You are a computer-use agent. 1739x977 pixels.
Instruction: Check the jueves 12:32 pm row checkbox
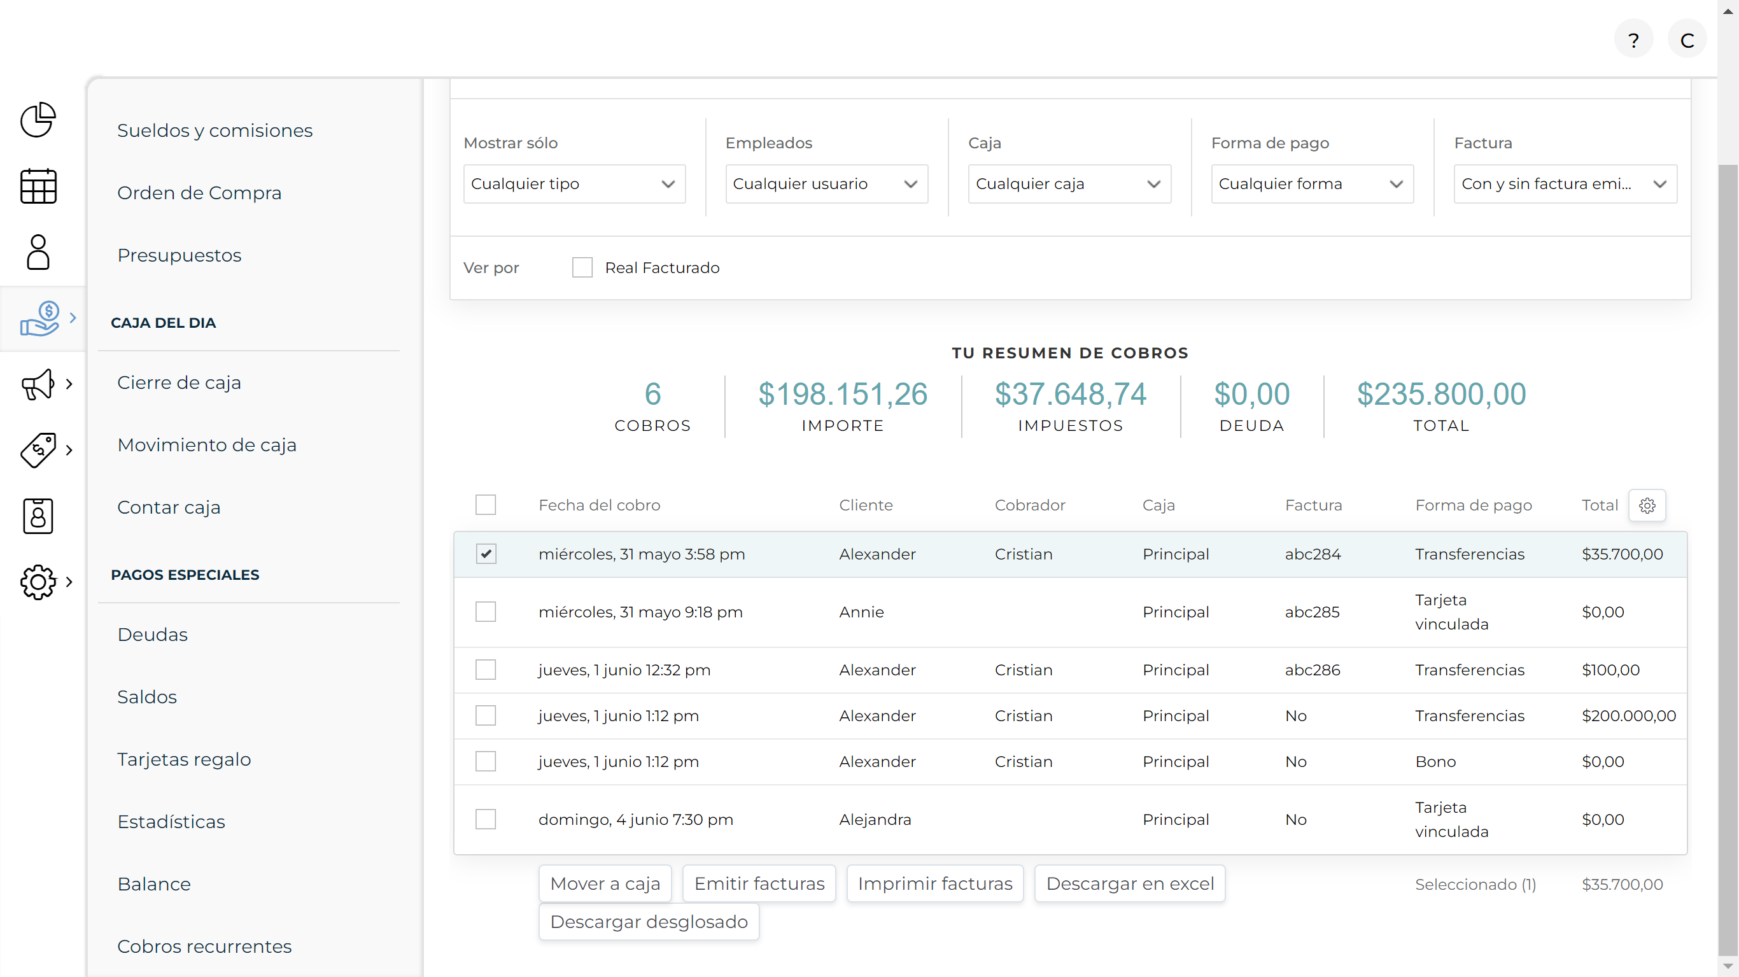point(486,670)
